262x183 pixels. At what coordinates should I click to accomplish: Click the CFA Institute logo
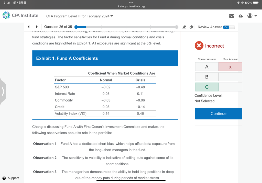point(20,16)
